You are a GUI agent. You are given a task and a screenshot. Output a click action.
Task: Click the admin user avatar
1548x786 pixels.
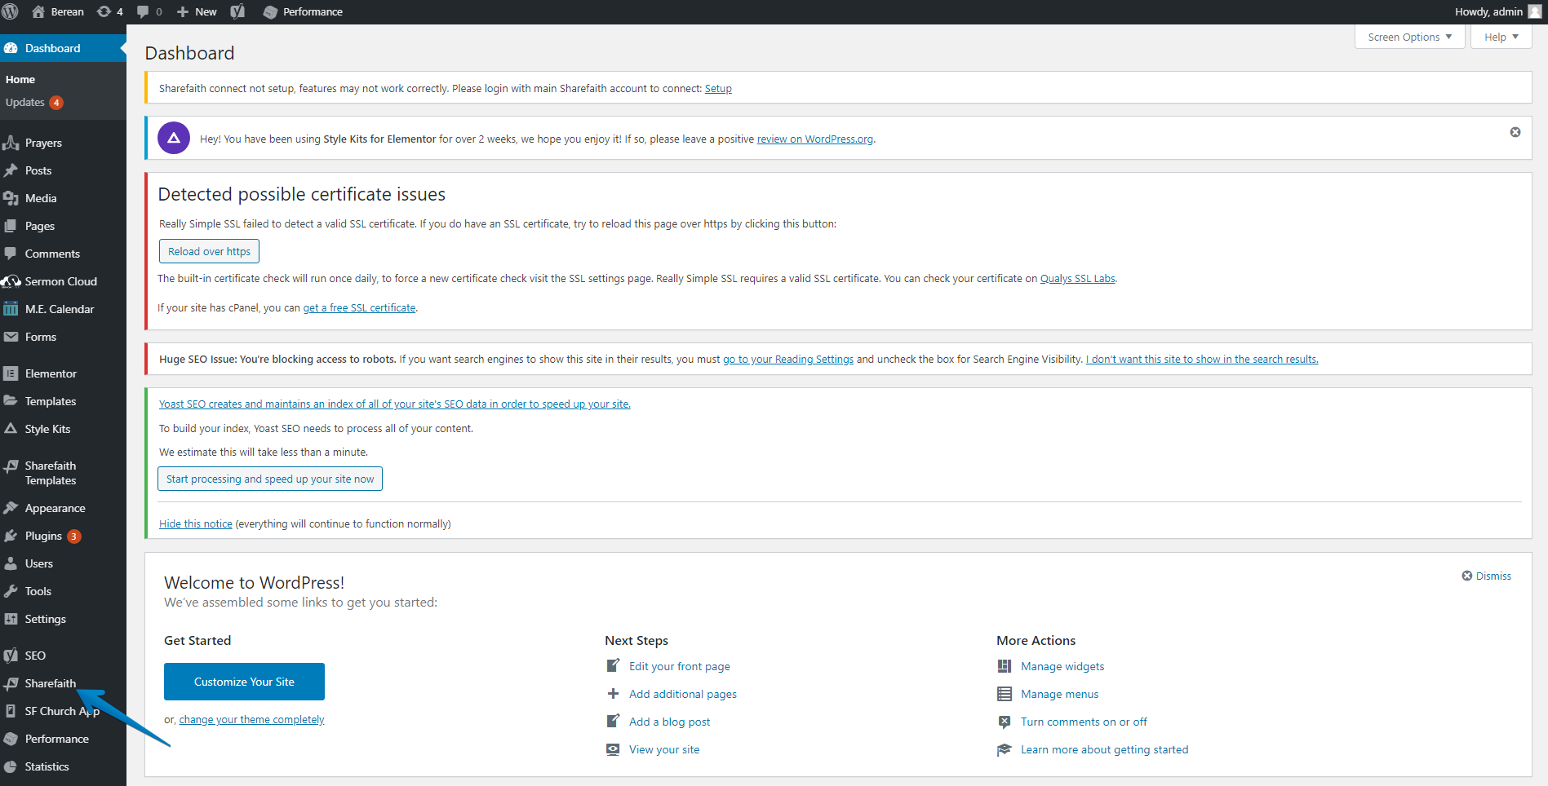tap(1534, 11)
